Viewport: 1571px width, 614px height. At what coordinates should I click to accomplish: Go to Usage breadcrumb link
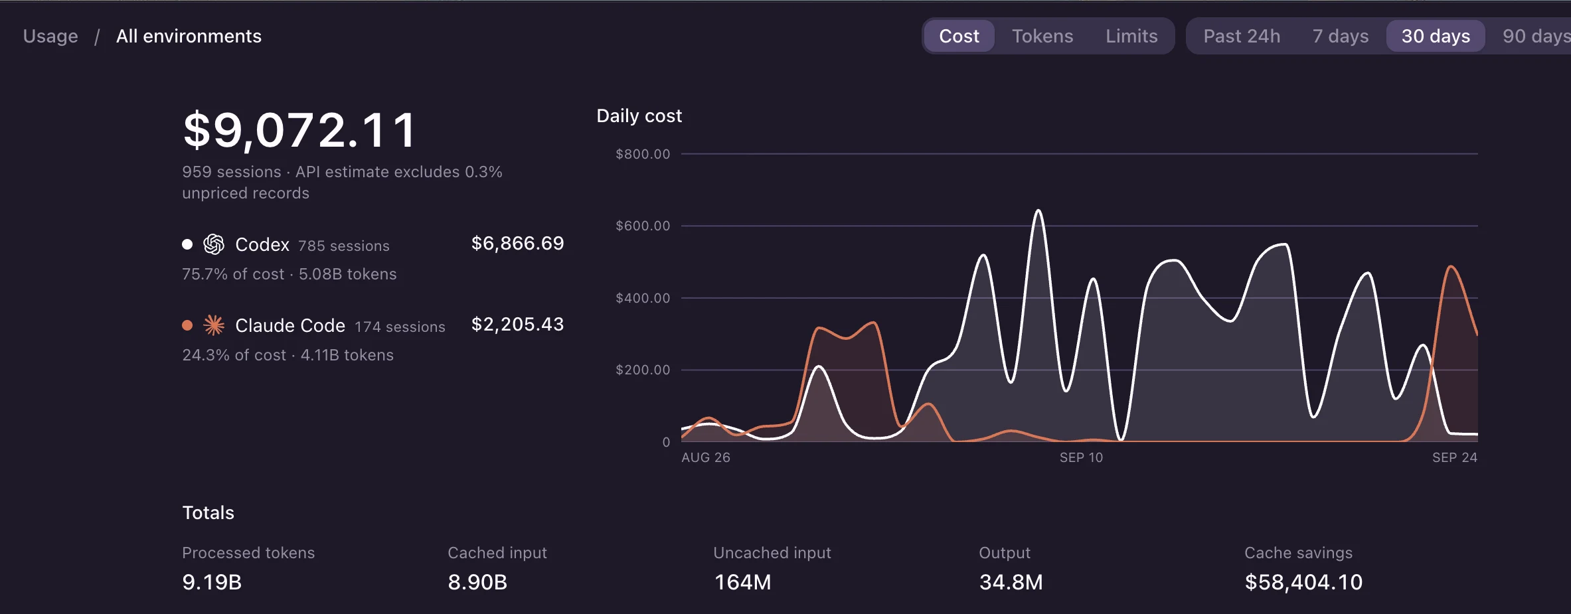click(50, 36)
